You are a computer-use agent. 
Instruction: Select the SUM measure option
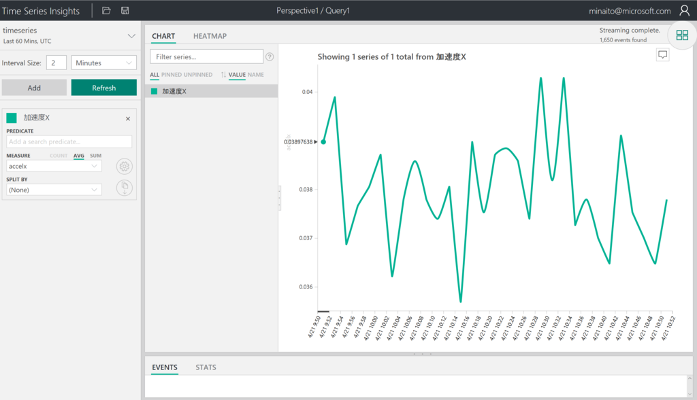click(x=95, y=156)
